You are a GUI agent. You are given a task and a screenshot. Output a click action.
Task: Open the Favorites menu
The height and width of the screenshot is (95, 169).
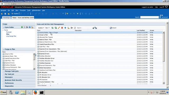coord(23,11)
